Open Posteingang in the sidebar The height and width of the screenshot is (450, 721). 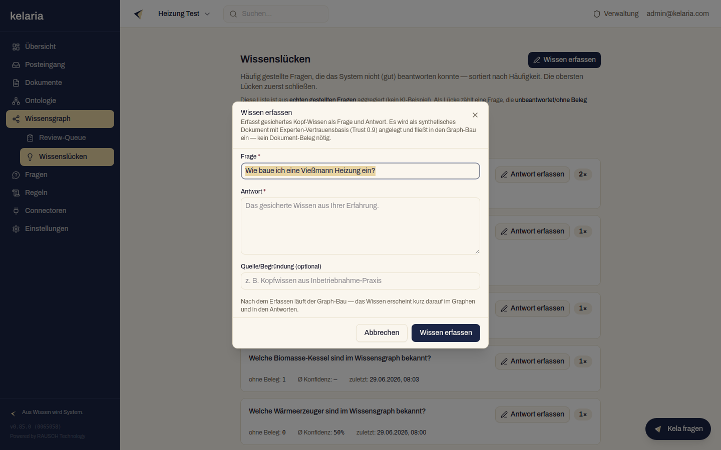(x=60, y=64)
